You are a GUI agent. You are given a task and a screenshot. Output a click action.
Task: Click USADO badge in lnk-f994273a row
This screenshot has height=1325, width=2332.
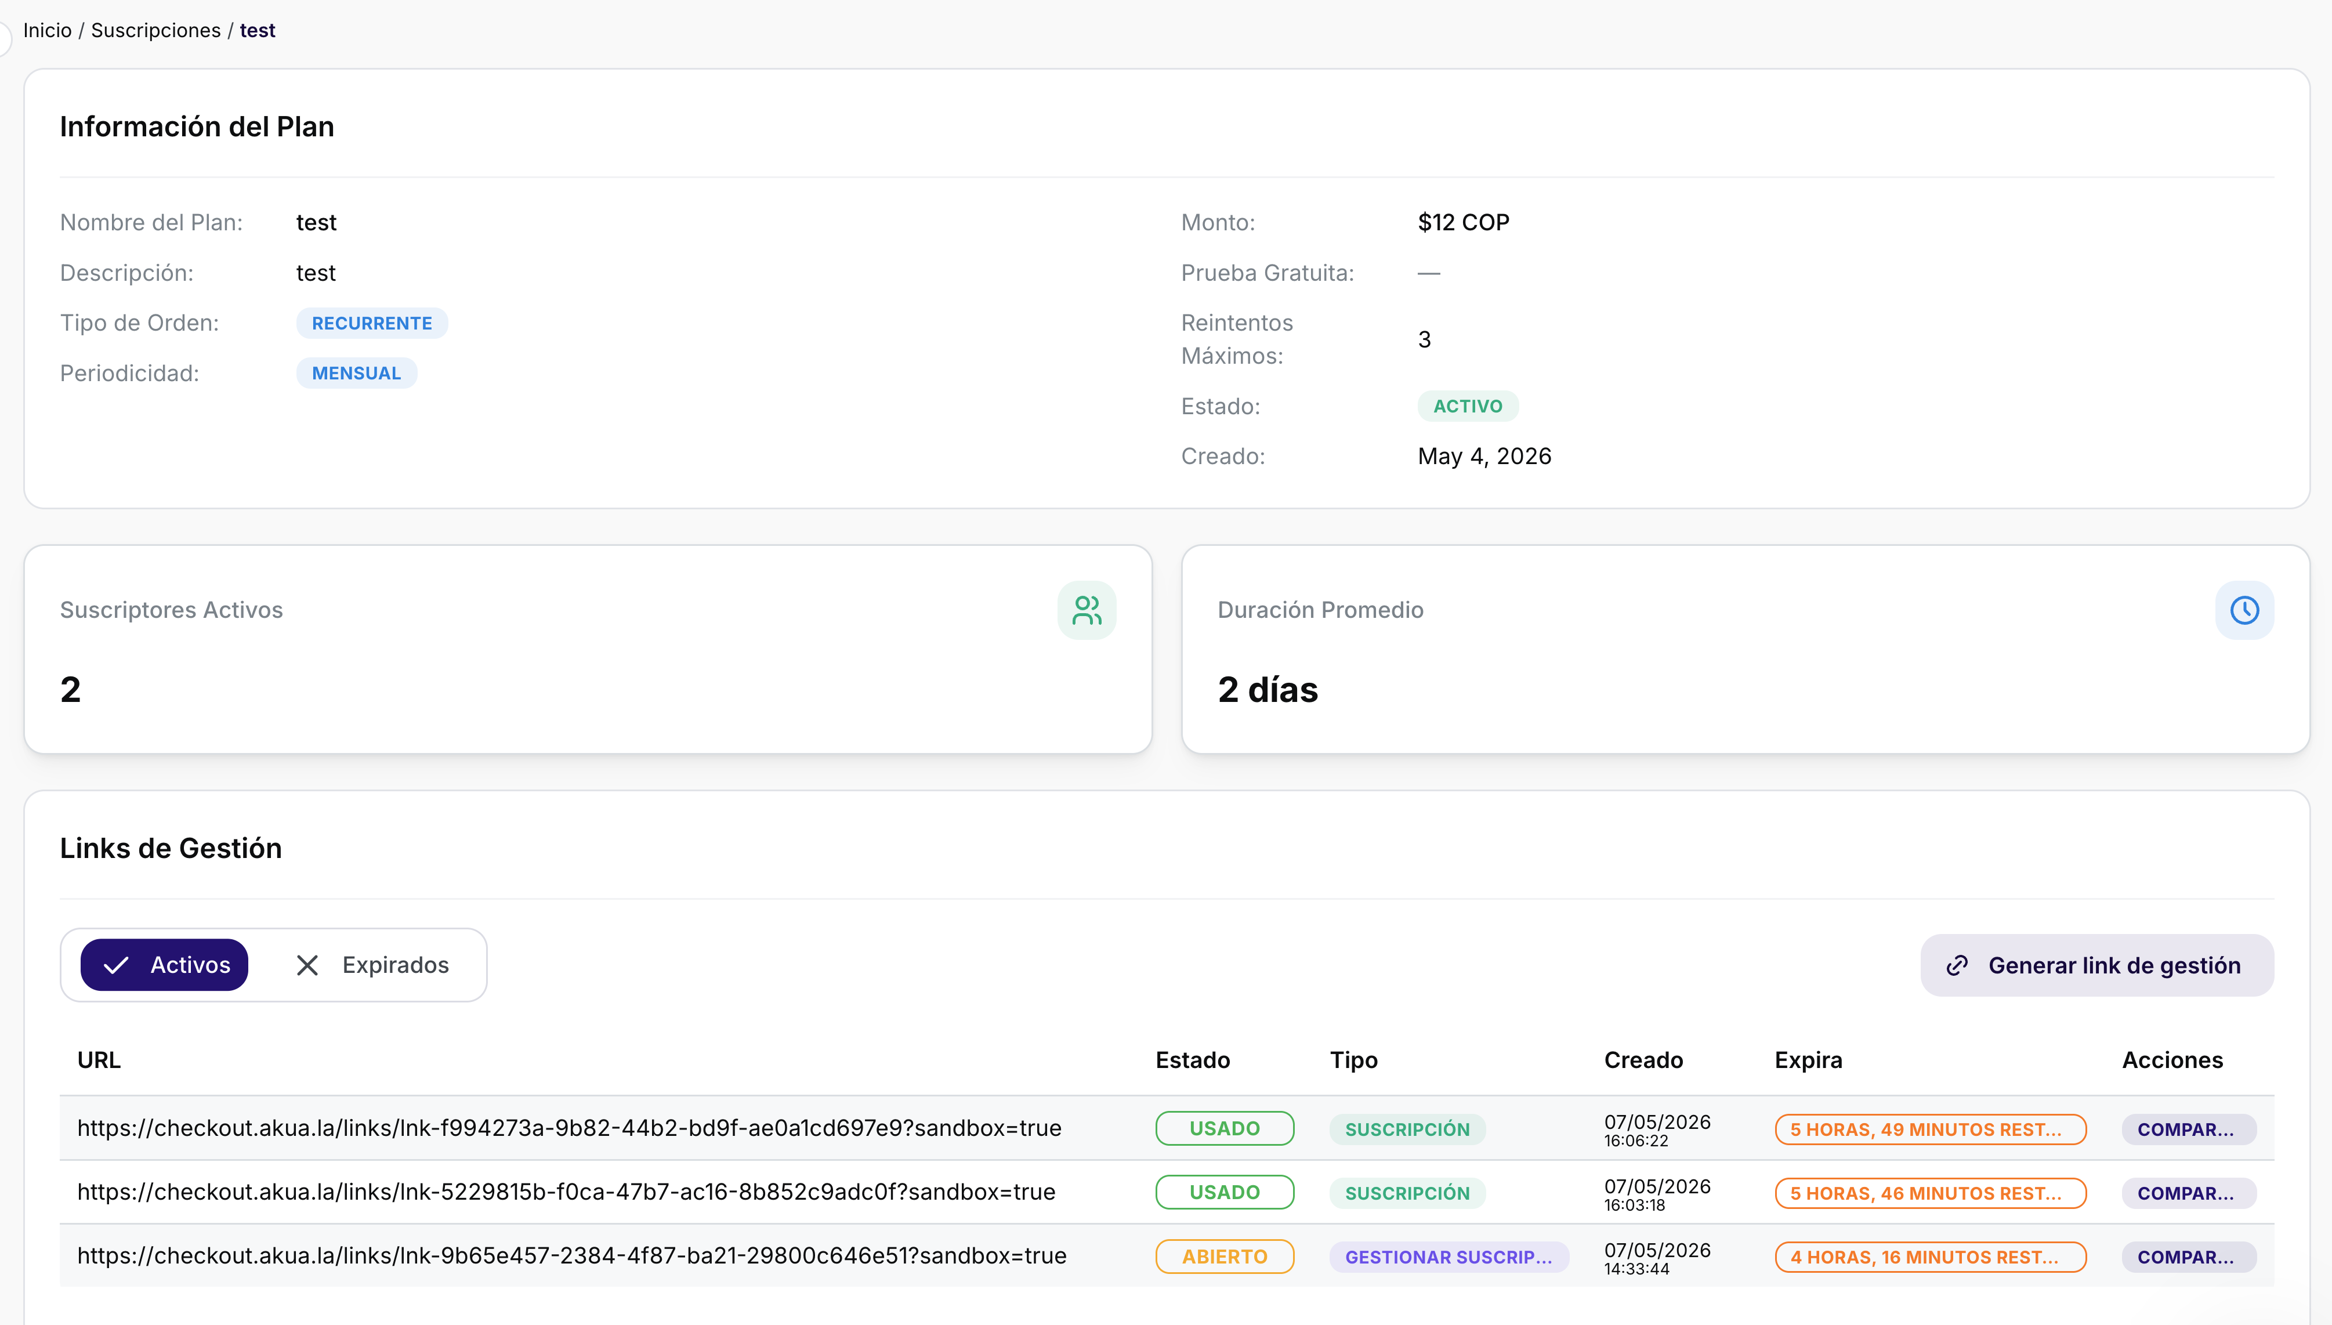1225,1128
